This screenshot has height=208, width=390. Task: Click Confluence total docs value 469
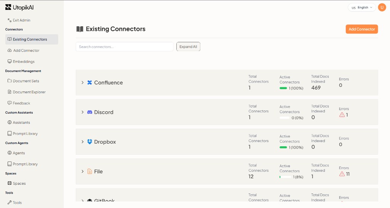(316, 88)
